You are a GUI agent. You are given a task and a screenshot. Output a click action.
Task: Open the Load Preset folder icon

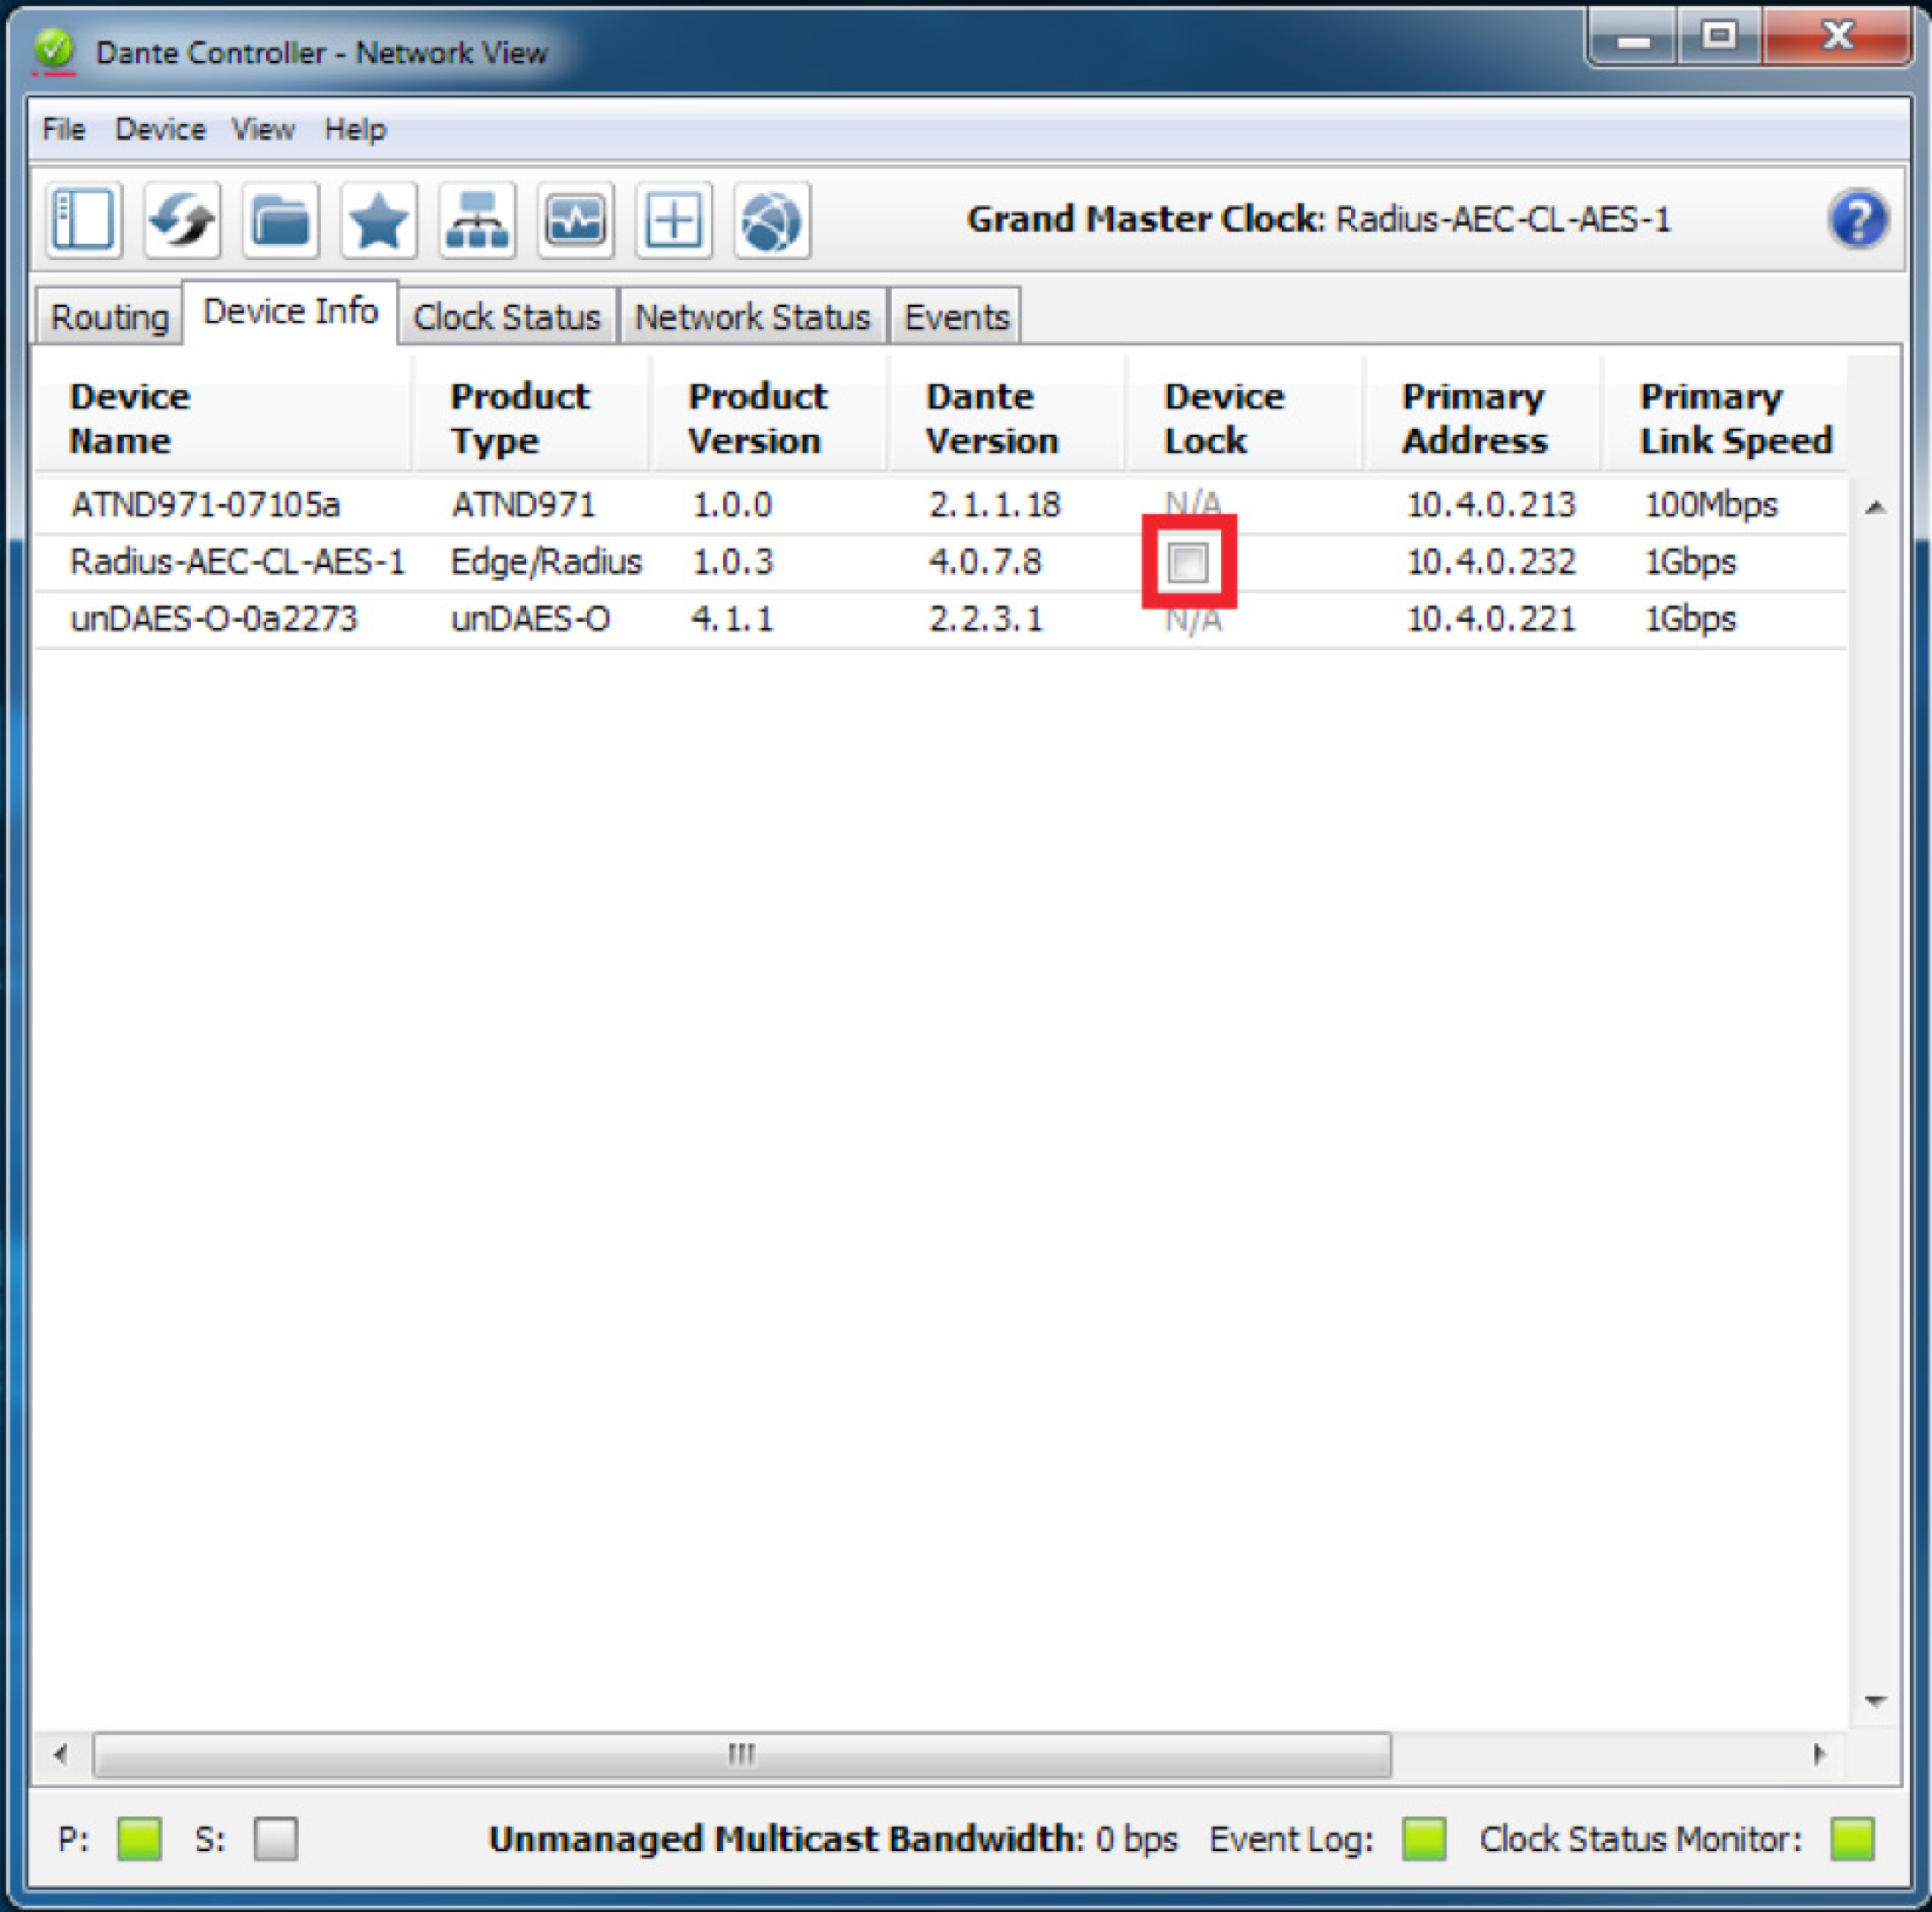coord(280,220)
